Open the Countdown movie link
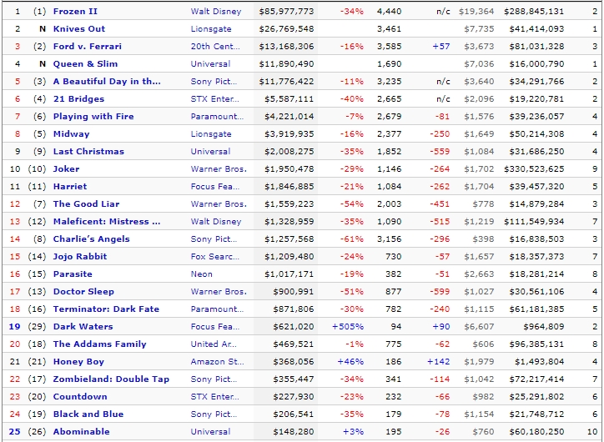This screenshot has height=442, width=604. [x=80, y=397]
